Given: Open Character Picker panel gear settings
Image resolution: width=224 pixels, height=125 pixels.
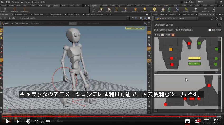Looking at the screenshot, I should [x=217, y=19].
